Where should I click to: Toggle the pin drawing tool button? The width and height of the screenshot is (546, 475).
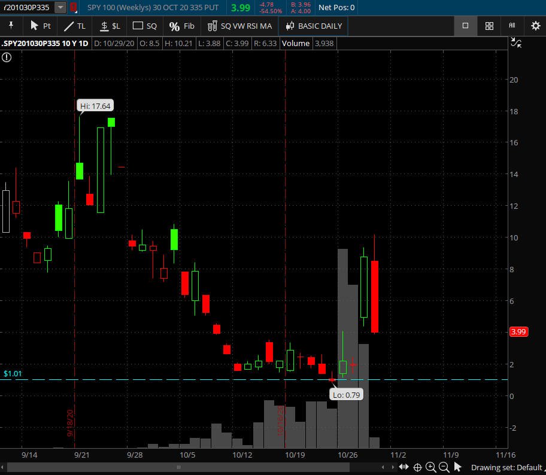(11, 26)
